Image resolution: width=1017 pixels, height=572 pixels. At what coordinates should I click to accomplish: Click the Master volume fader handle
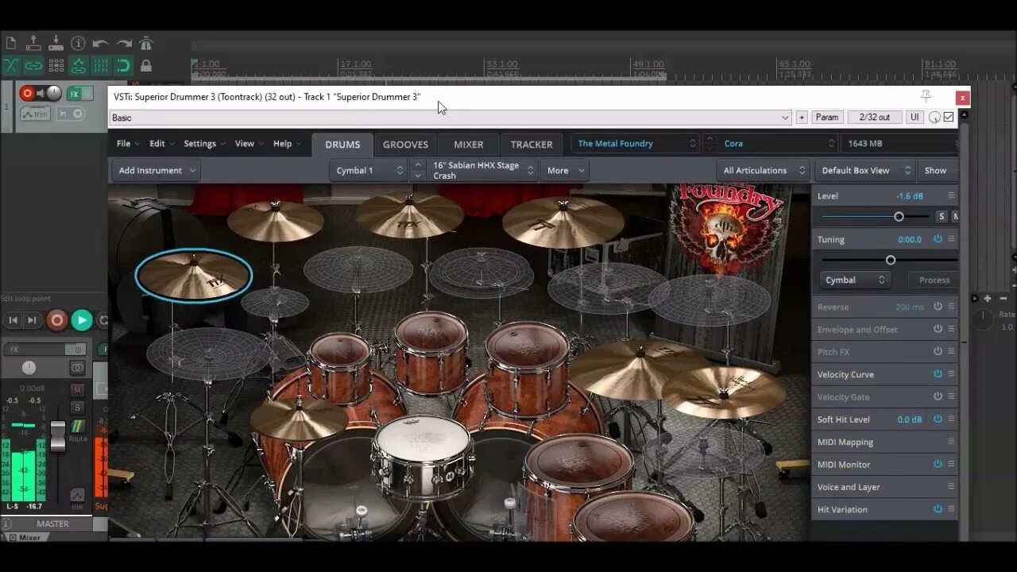pyautogui.click(x=57, y=435)
